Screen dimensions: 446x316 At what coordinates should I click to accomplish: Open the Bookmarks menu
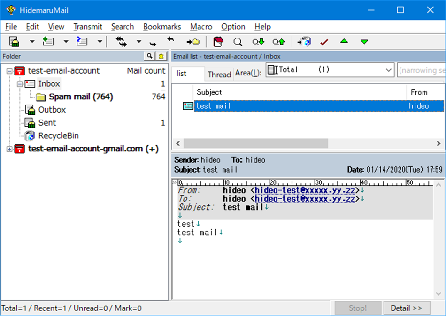162,27
